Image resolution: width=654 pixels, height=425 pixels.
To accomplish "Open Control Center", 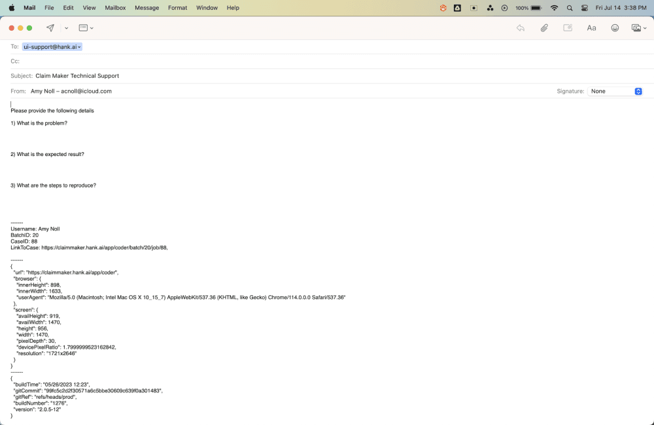I will point(585,7).
